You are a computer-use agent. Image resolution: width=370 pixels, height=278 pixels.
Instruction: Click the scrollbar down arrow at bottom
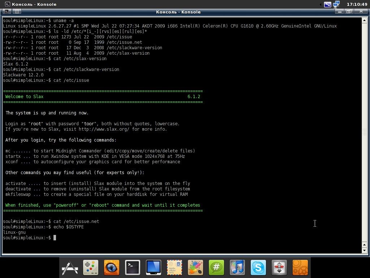click(364, 250)
